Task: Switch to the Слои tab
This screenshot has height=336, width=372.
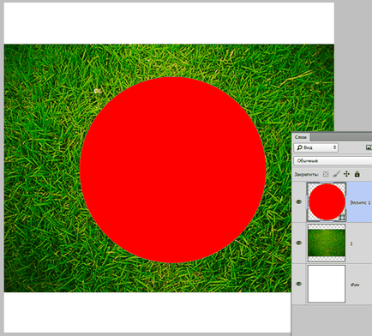Action: pos(301,137)
